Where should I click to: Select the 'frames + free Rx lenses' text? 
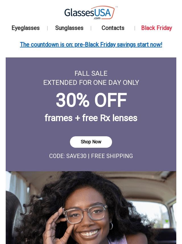pos(91,118)
